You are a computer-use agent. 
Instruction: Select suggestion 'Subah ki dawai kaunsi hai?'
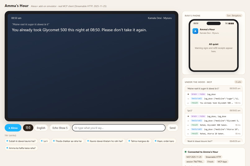click(x=21, y=141)
